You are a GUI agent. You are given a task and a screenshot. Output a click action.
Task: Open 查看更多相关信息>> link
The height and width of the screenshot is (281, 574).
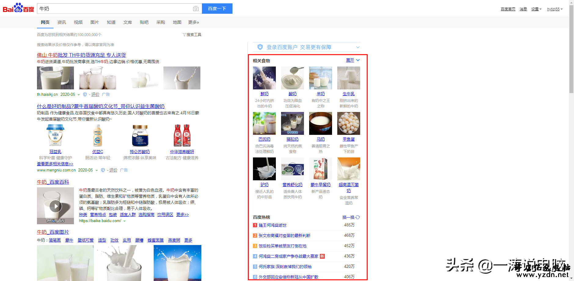[x=55, y=164]
